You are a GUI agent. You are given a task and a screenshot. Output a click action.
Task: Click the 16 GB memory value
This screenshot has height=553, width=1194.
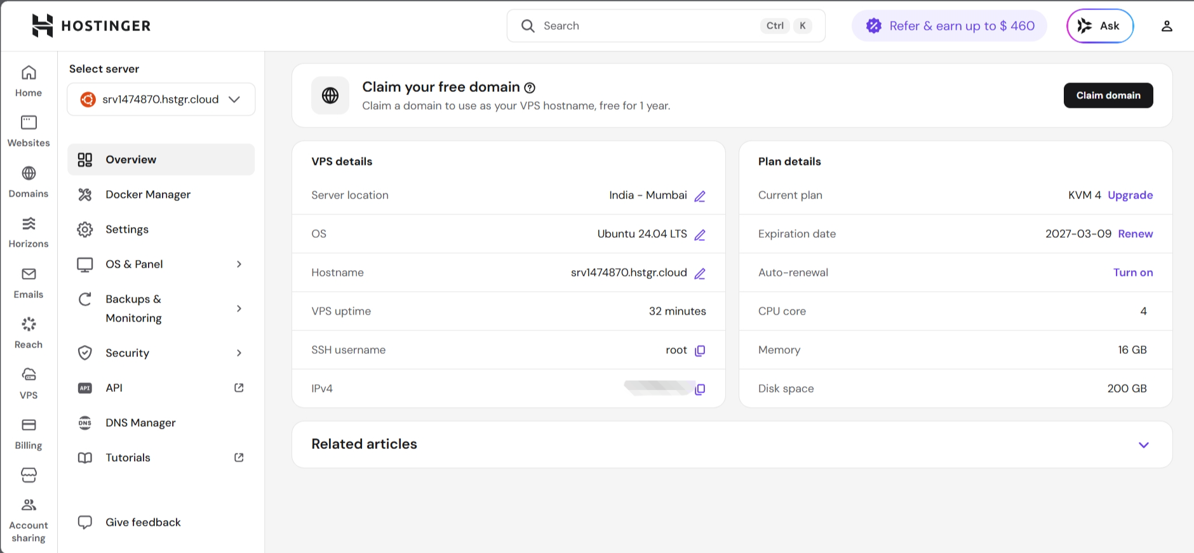coord(1132,350)
